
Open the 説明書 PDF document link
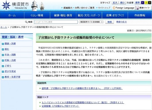pos(82,88)
